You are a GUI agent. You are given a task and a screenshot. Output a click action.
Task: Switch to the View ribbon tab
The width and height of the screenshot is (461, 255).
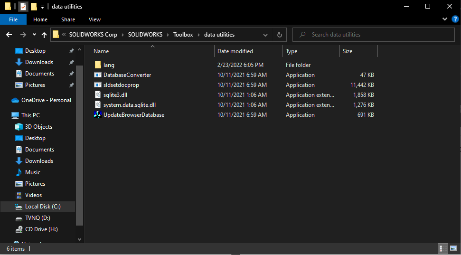click(x=94, y=19)
